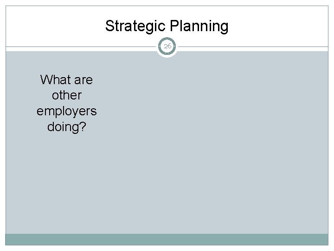The width and height of the screenshot is (334, 251).
Task: Click the What are first text line
Action: point(66,80)
